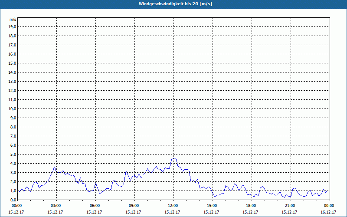The image size is (347, 217).
Task: Pick the "8,0" y-axis value
Action: click(x=13, y=127)
